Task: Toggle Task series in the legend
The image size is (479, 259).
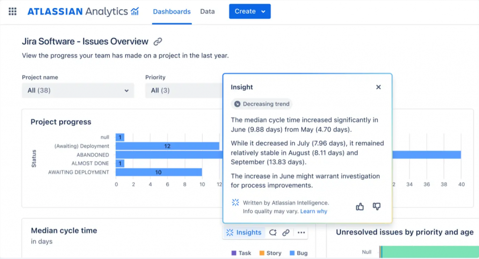Action: coord(241,253)
